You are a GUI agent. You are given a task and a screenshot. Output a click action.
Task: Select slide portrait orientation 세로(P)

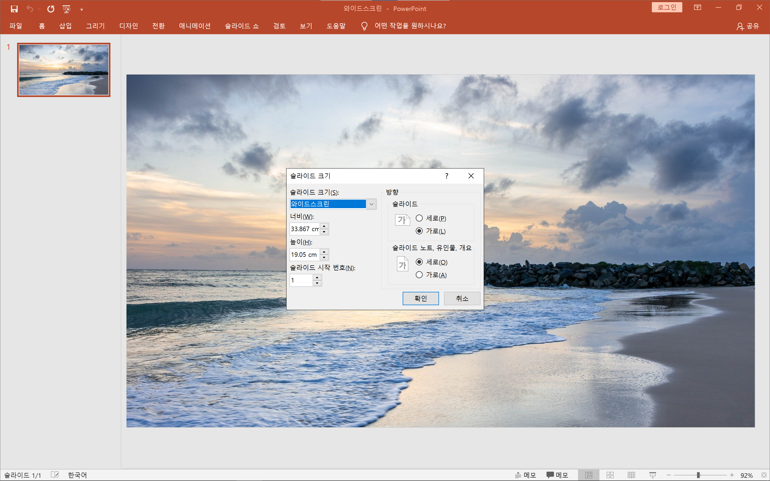click(x=419, y=218)
